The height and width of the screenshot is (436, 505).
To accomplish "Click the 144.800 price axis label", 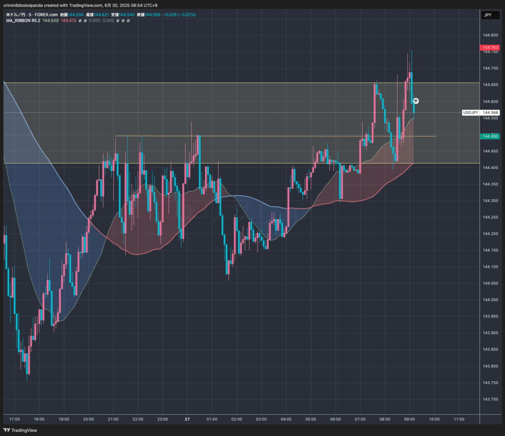I will (x=490, y=35).
